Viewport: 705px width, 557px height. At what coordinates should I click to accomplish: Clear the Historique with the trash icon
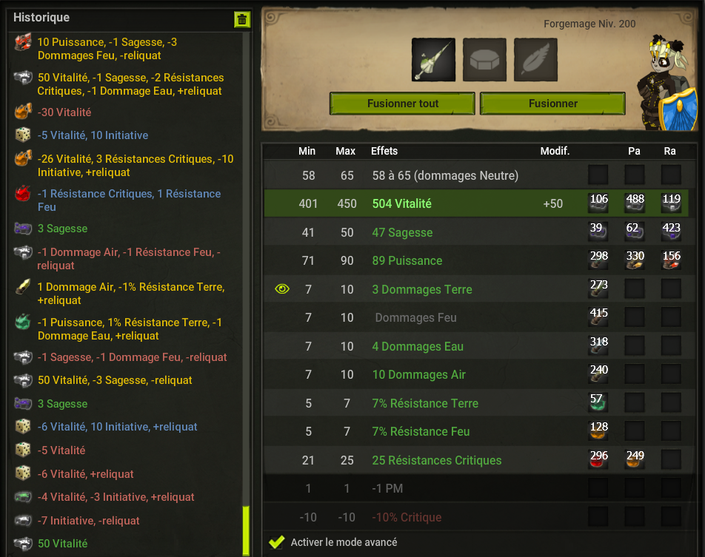pyautogui.click(x=242, y=20)
